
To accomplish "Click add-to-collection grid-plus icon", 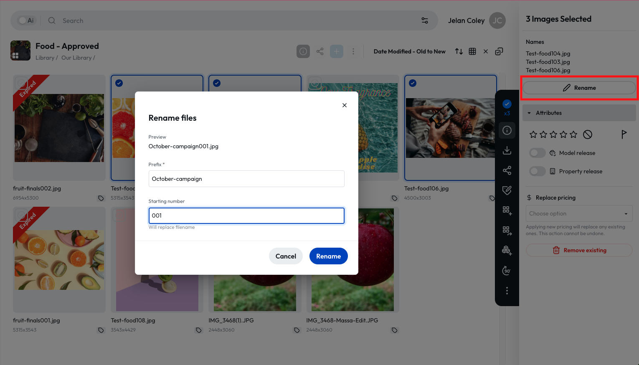I will pyautogui.click(x=507, y=210).
